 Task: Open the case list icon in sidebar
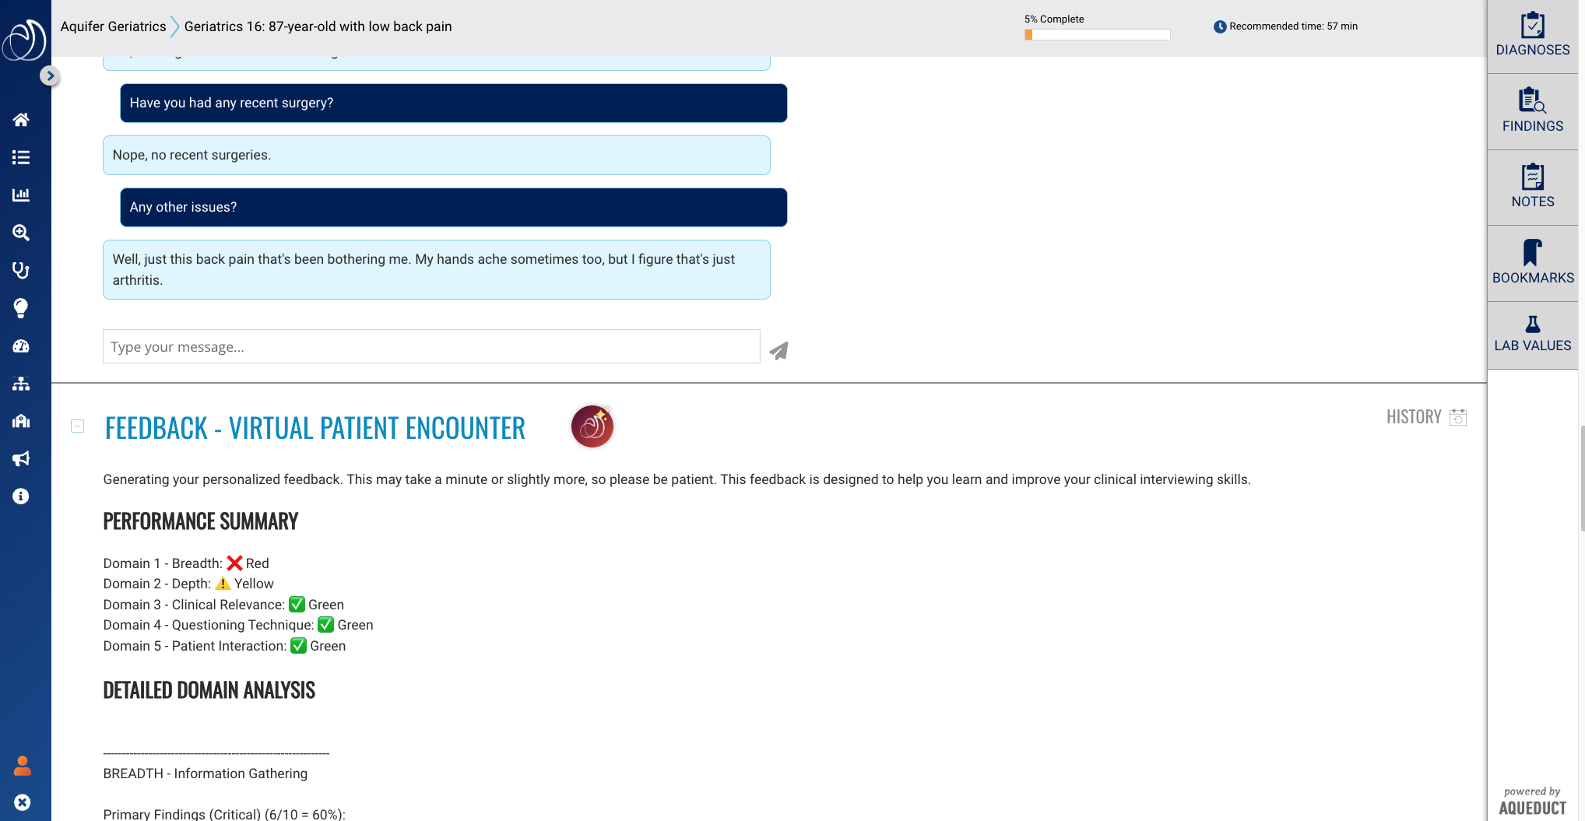(20, 156)
